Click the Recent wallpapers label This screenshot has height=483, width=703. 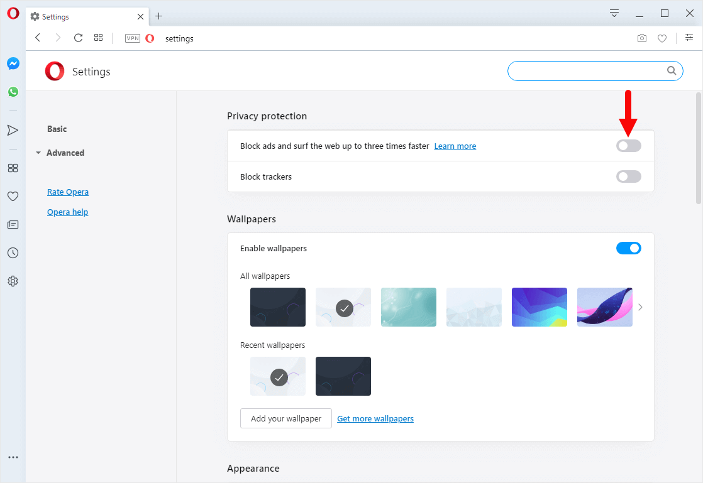point(273,345)
